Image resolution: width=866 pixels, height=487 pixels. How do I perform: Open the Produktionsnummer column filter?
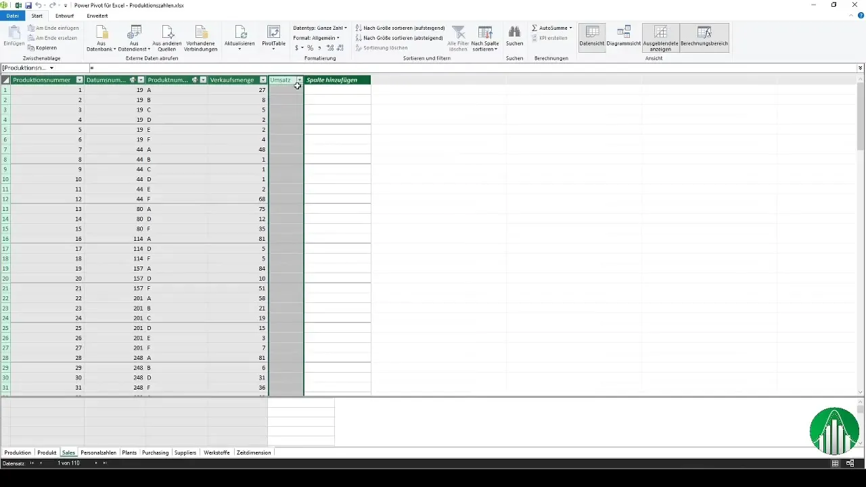point(81,80)
